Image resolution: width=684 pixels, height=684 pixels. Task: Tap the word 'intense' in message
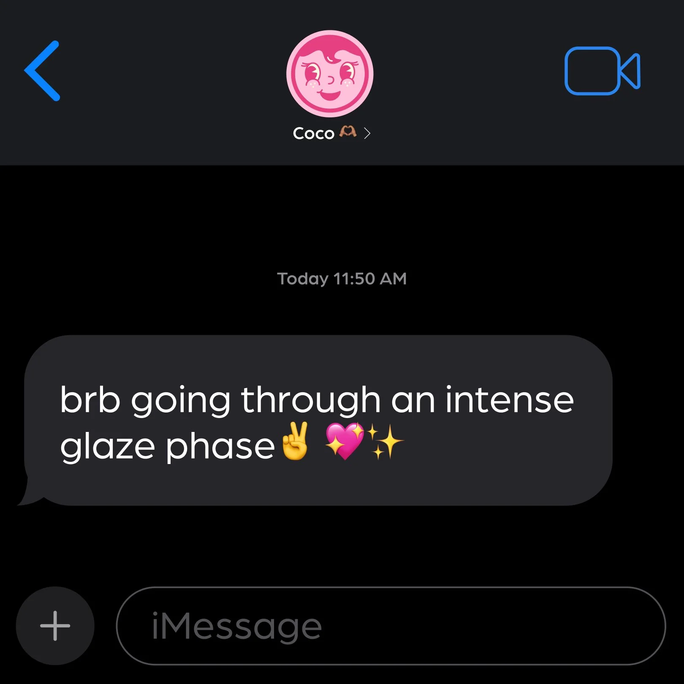pos(510,399)
